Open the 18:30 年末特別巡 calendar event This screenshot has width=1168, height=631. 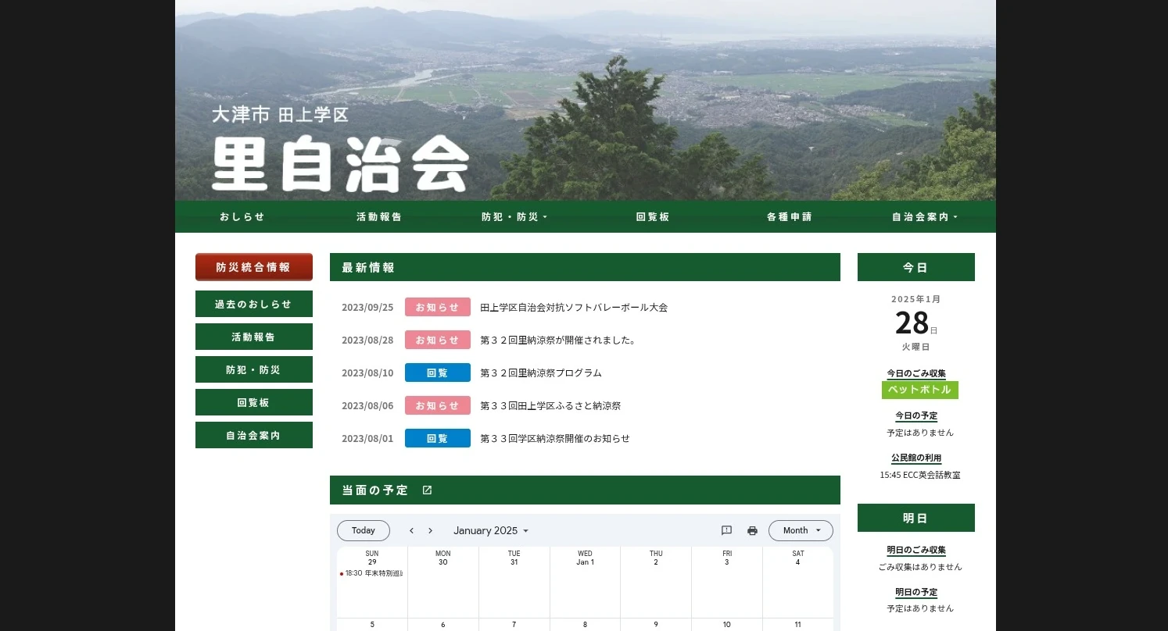(372, 573)
